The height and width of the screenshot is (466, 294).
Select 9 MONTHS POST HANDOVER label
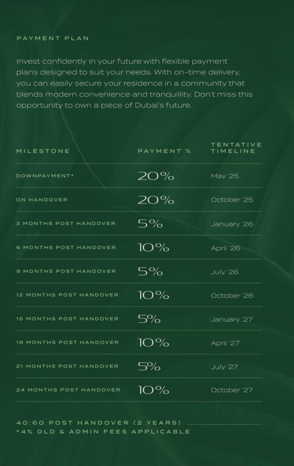(x=66, y=271)
